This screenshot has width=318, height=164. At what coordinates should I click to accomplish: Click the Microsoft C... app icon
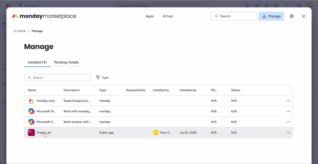click(31, 122)
